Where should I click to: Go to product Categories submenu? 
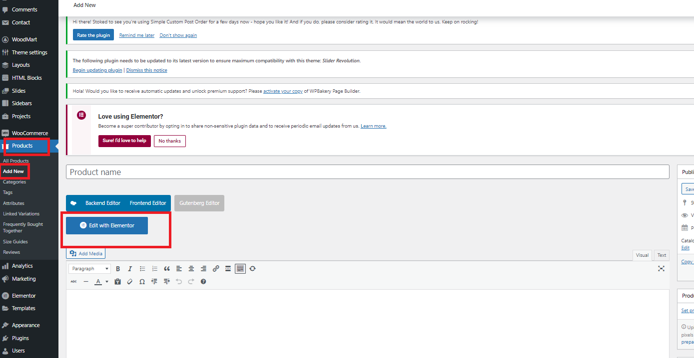click(x=14, y=182)
